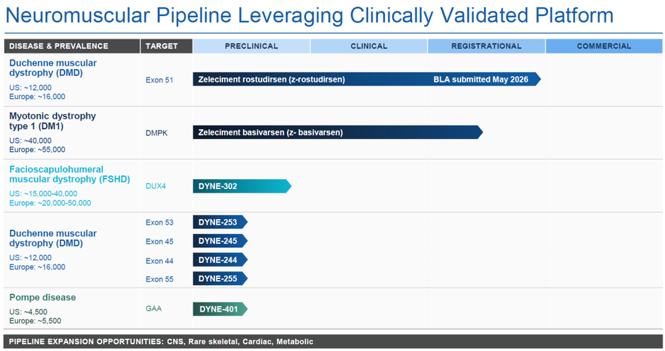Click the Pipeline Expansion Opportunities banner
665x351 pixels.
point(333,342)
